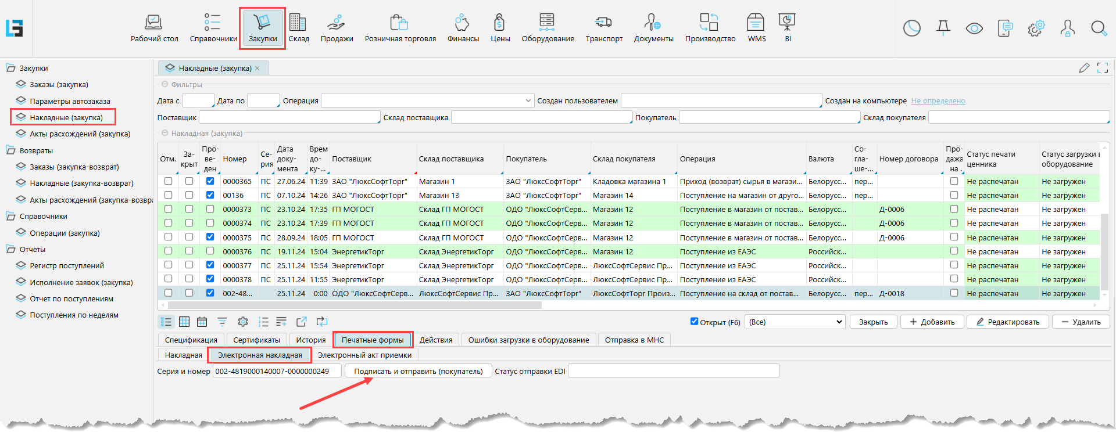The height and width of the screenshot is (432, 1116).
Task: Open the Операция filter dropdown
Action: [x=528, y=100]
